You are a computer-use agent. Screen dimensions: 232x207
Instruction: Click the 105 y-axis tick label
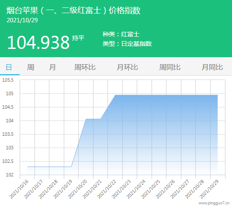[10, 93]
